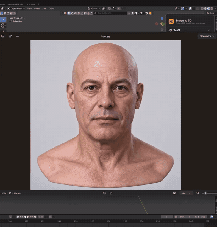The image size is (217, 227).
Task: Open the Global orientation dropdown
Action: pyautogui.click(x=94, y=9)
